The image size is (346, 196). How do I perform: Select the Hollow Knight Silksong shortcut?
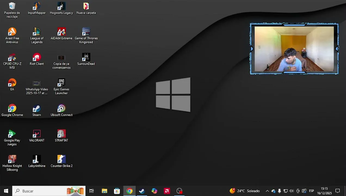pyautogui.click(x=12, y=163)
